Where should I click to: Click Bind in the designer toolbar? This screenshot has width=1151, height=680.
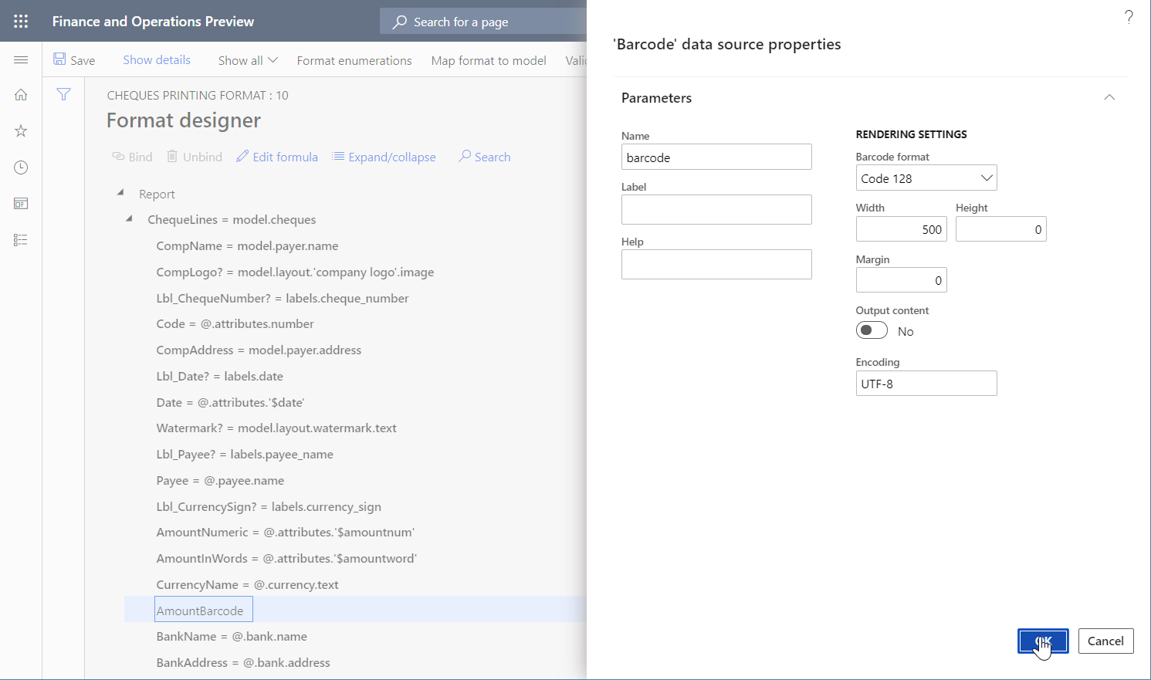(132, 157)
